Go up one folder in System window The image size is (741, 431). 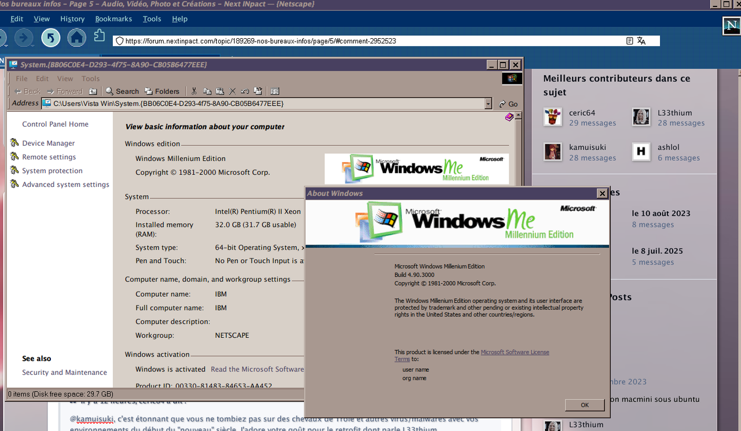point(93,91)
